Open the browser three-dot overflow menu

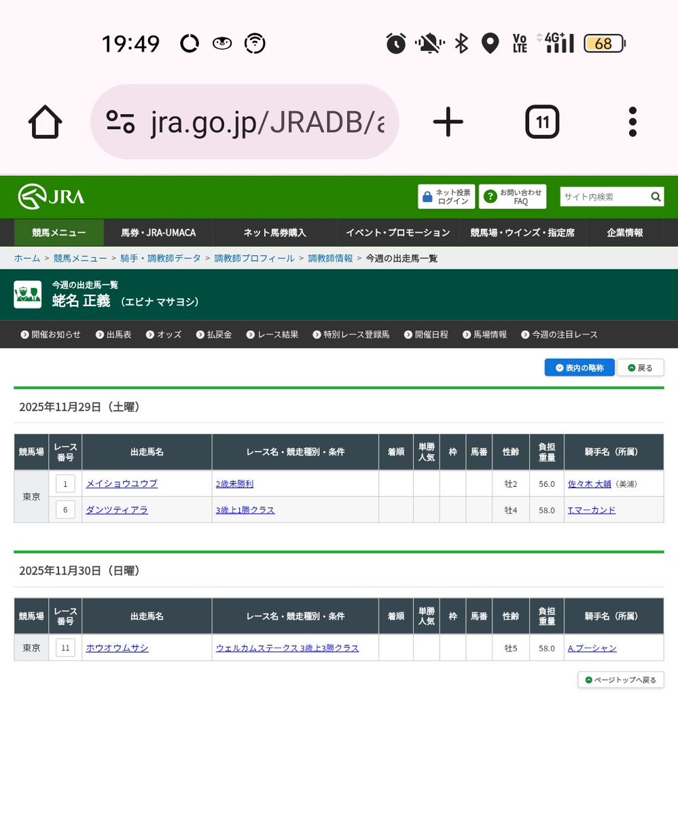(632, 122)
